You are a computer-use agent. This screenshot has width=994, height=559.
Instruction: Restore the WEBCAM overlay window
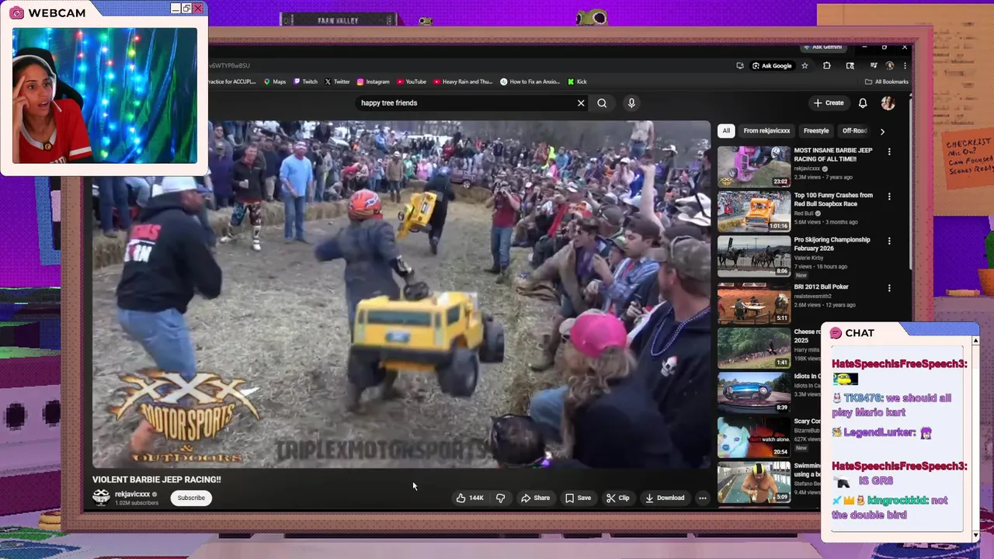186,8
